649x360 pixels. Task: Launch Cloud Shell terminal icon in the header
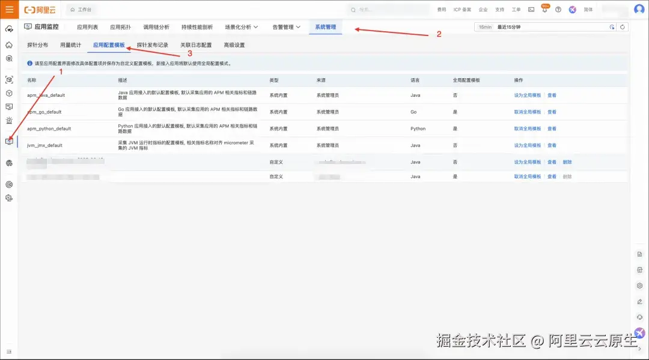click(x=531, y=10)
